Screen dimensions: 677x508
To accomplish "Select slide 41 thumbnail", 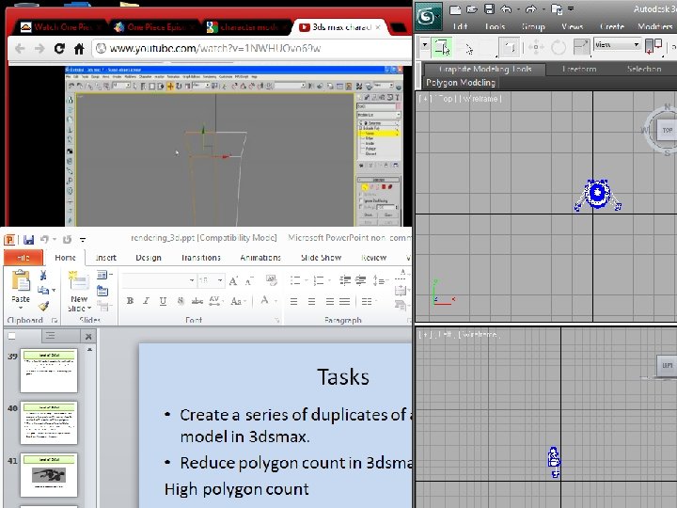I will (49, 475).
